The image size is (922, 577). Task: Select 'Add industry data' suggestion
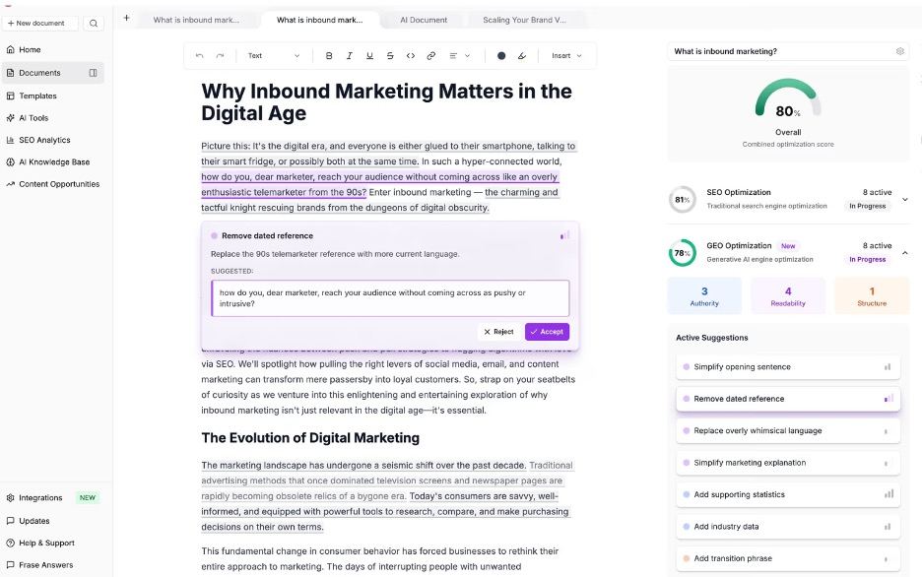788,527
